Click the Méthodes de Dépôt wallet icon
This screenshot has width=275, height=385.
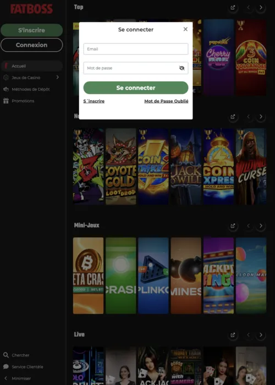pyautogui.click(x=6, y=89)
